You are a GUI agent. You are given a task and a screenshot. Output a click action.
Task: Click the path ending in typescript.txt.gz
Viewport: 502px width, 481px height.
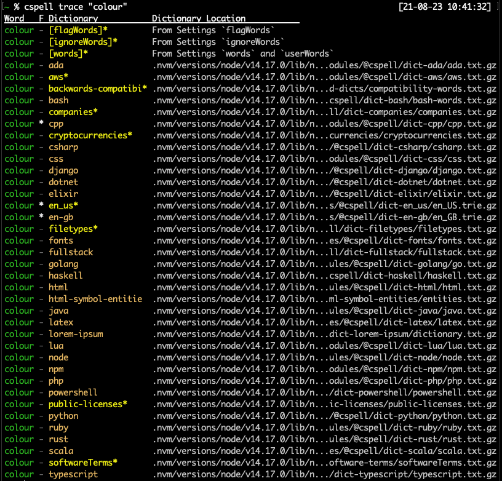pyautogui.click(x=324, y=474)
